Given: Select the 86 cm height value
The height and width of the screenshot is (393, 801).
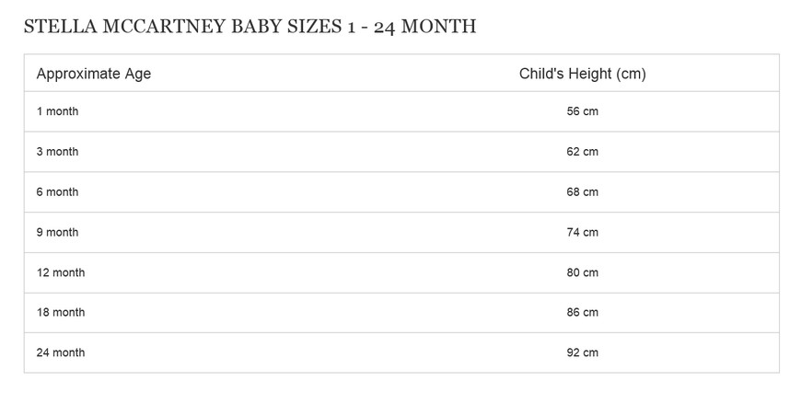Looking at the screenshot, I should [583, 312].
